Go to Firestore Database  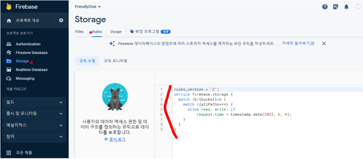[x=32, y=53]
